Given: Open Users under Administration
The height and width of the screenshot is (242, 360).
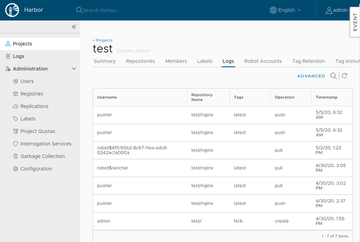Looking at the screenshot, I should tap(26, 81).
